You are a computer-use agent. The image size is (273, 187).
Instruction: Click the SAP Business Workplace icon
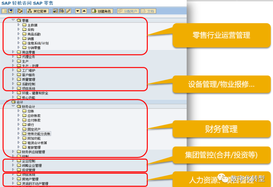[x=20, y=11]
